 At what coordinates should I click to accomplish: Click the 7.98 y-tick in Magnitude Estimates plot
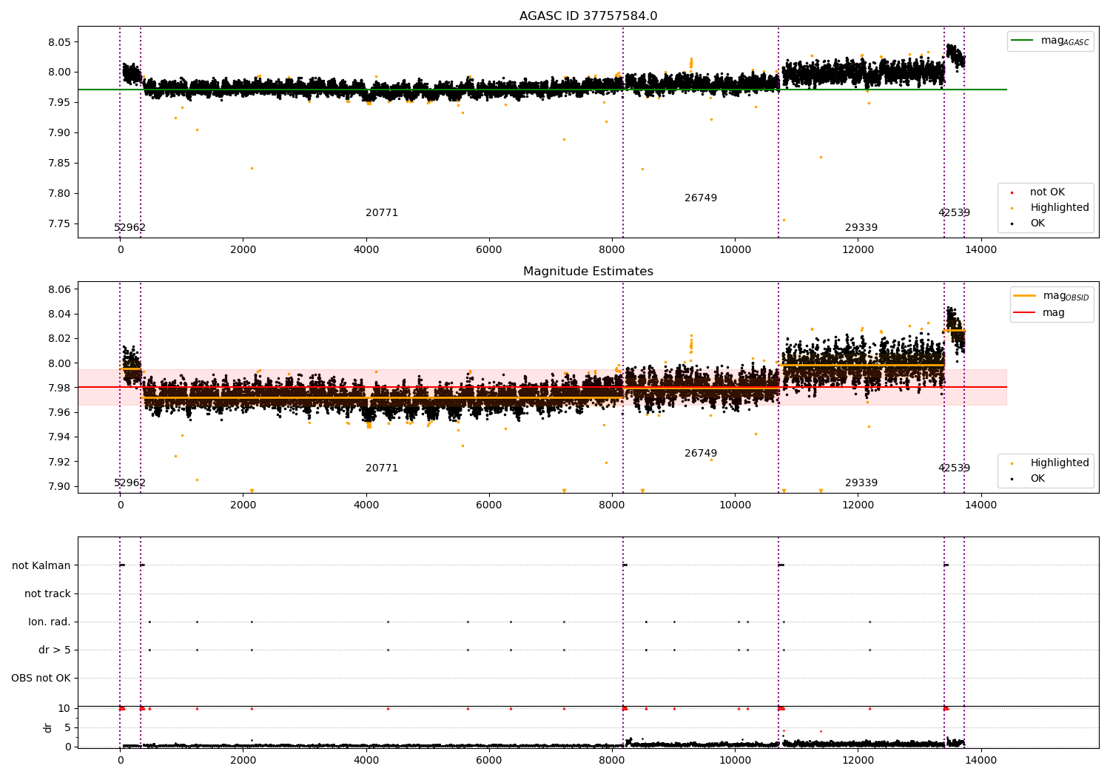pyautogui.click(x=61, y=388)
